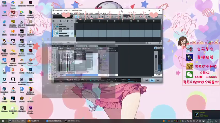Open the 编辑 menu in Studio One
220x123 pixels.
click(x=58, y=13)
